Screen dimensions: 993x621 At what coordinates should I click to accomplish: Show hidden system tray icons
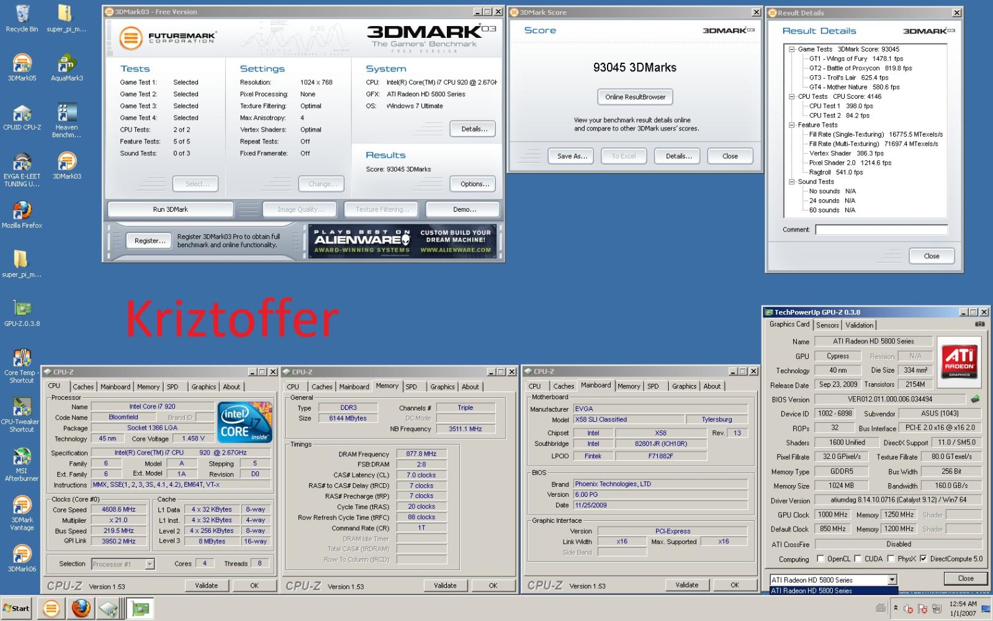point(896,608)
